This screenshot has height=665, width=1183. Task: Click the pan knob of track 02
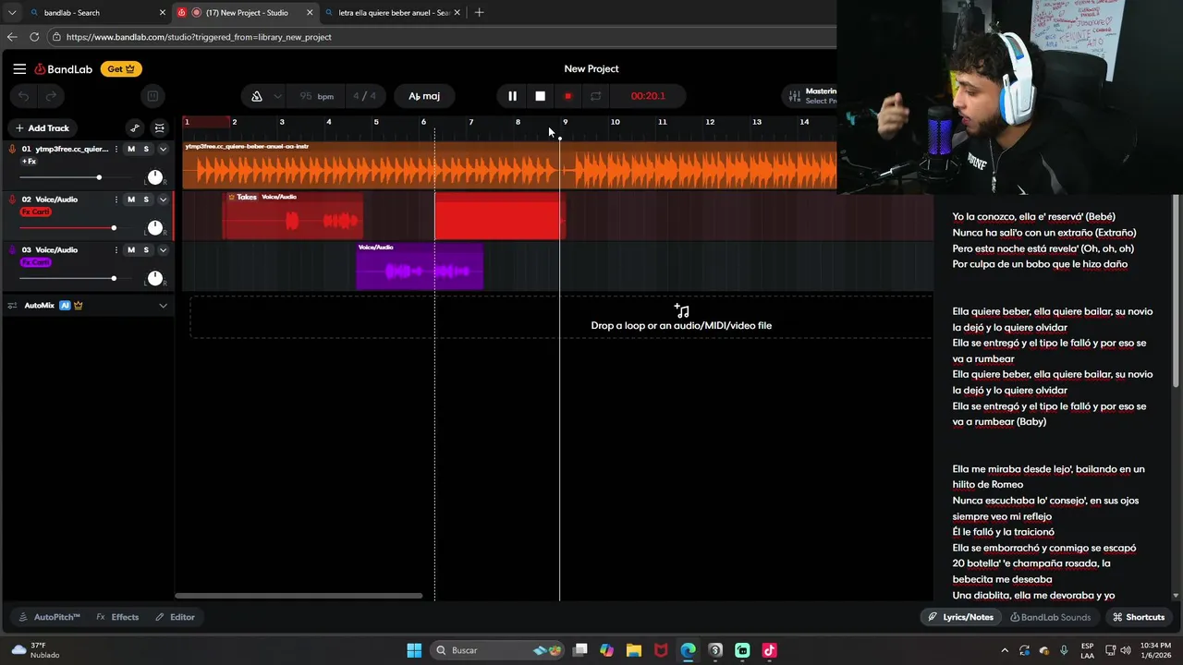[x=155, y=227]
